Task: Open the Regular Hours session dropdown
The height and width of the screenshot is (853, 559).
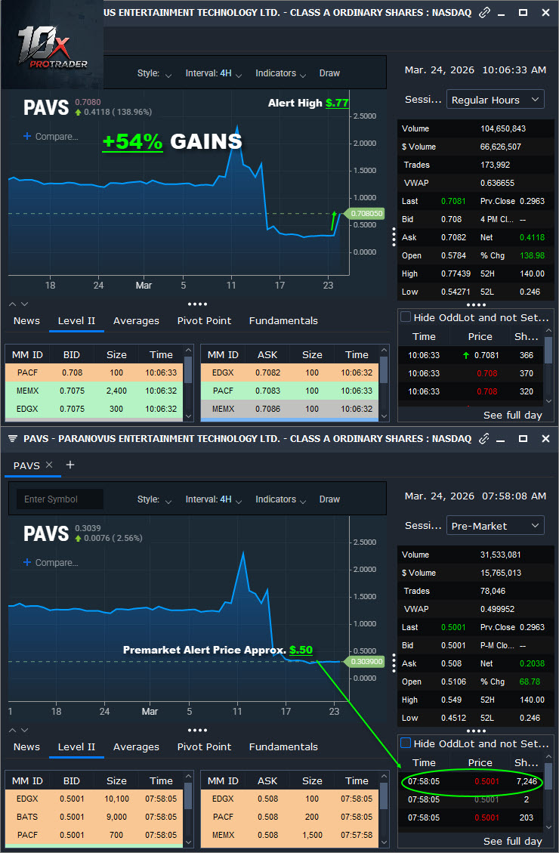Action: pyautogui.click(x=495, y=100)
